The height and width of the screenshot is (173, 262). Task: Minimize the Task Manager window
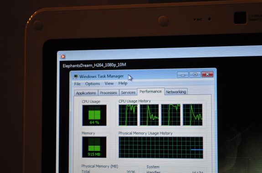[x=183, y=75]
